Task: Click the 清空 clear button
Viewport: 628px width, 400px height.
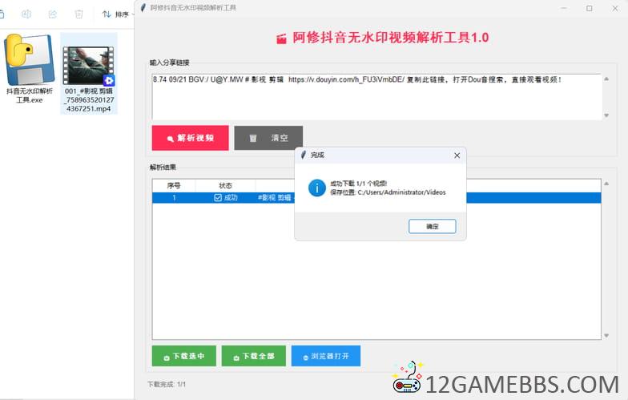Action: point(268,138)
